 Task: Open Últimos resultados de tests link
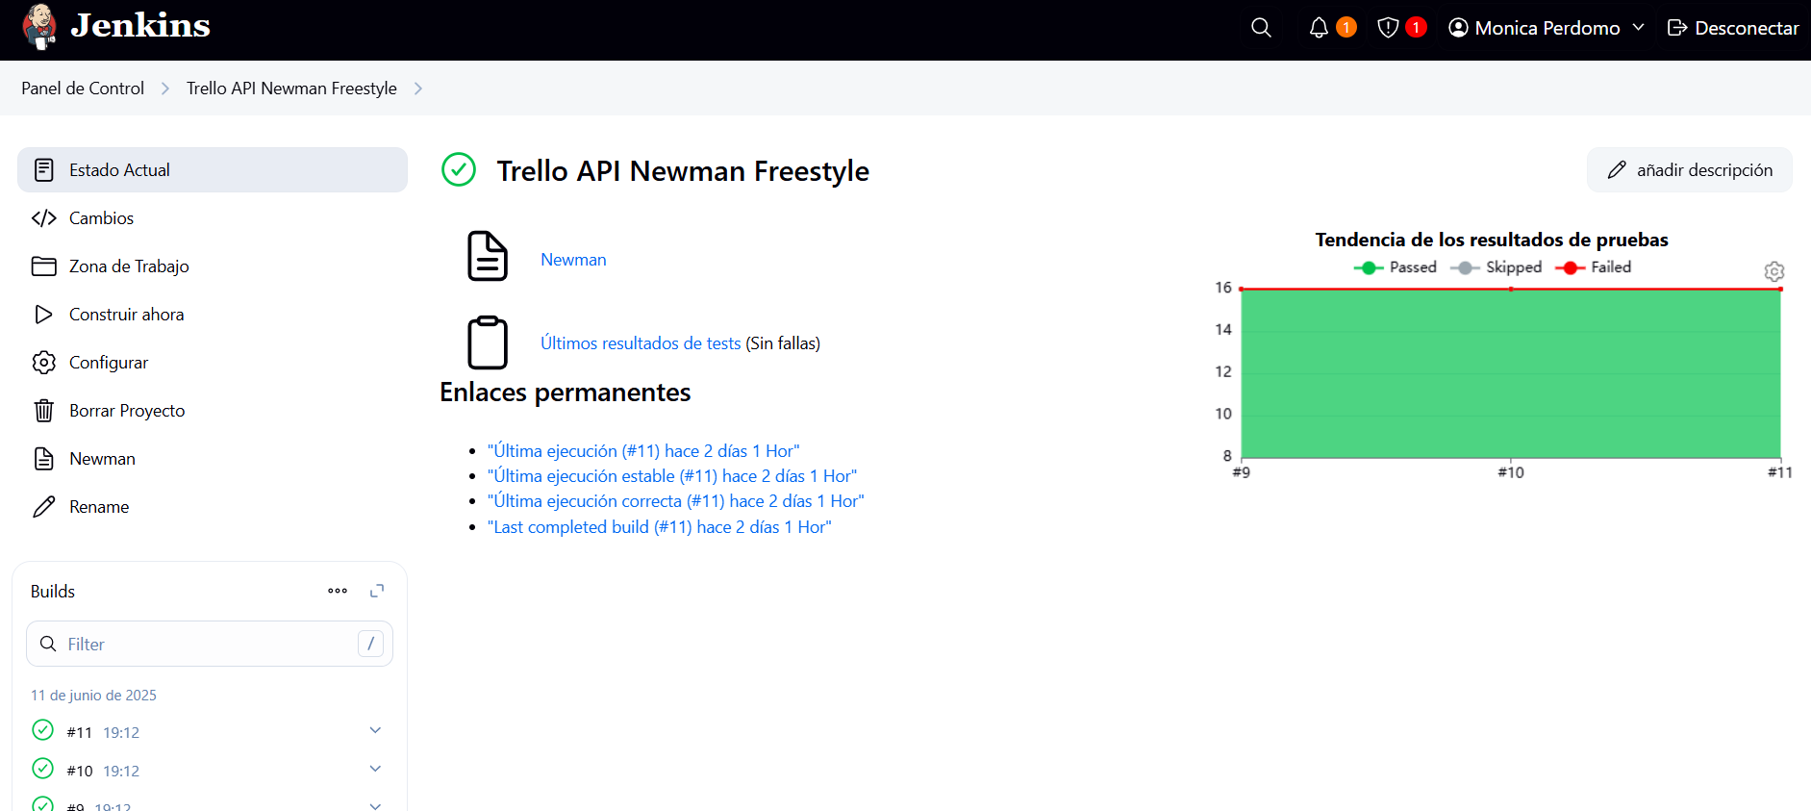coord(641,343)
